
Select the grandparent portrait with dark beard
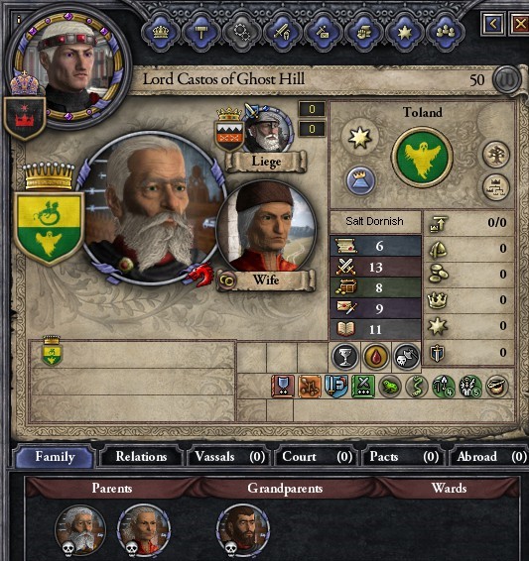(x=243, y=531)
